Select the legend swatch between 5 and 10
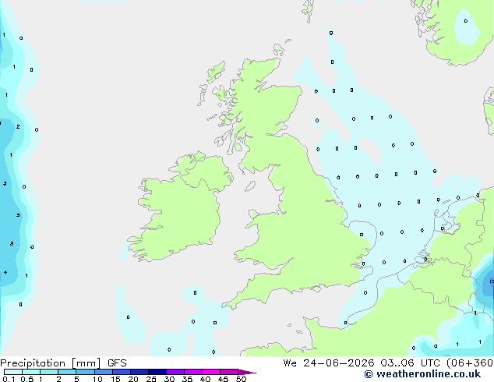Viewport: 494px width, 382px height. (x=85, y=372)
